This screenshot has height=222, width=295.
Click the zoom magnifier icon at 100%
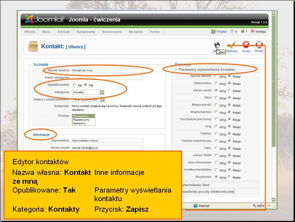254,206
